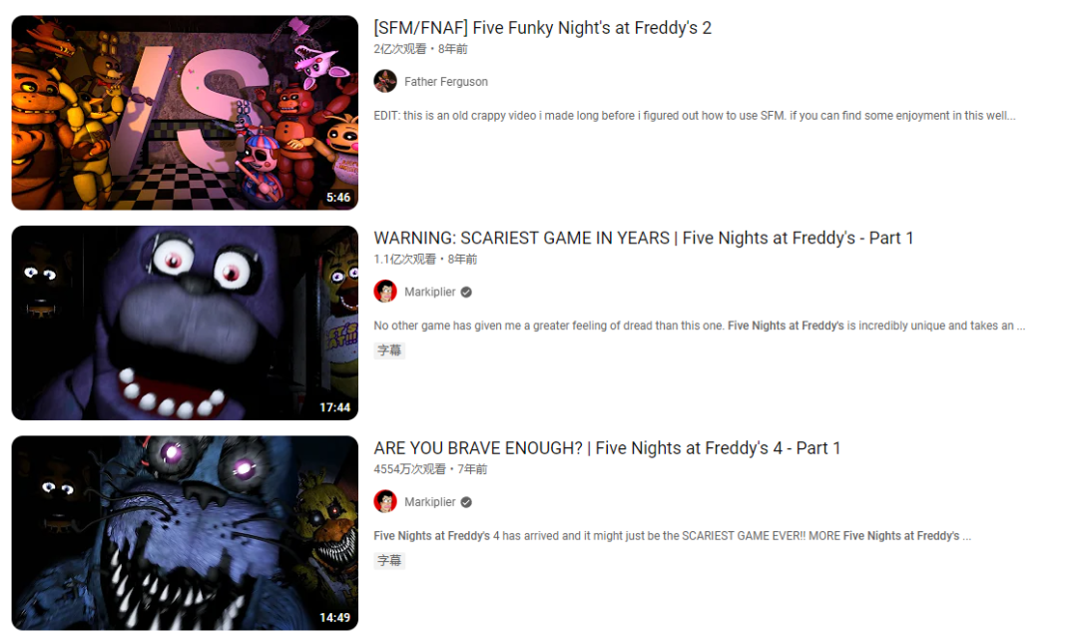The width and height of the screenshot is (1078, 643).
Task: Open title [SFM/FNAF] Five Funky Night's at Freddy's 2
Action: [542, 28]
